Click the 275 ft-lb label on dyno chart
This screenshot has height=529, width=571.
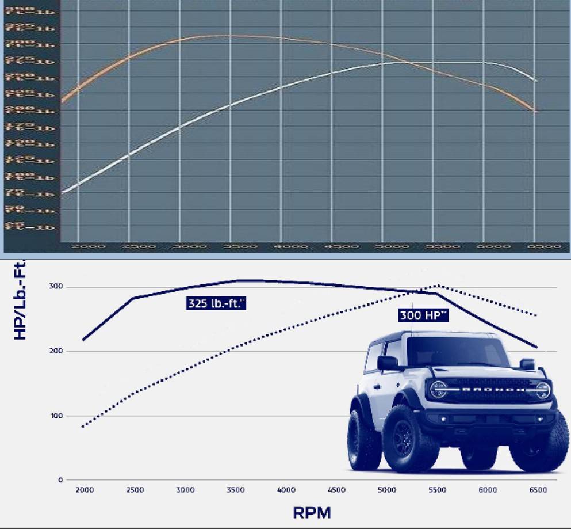coord(30,60)
